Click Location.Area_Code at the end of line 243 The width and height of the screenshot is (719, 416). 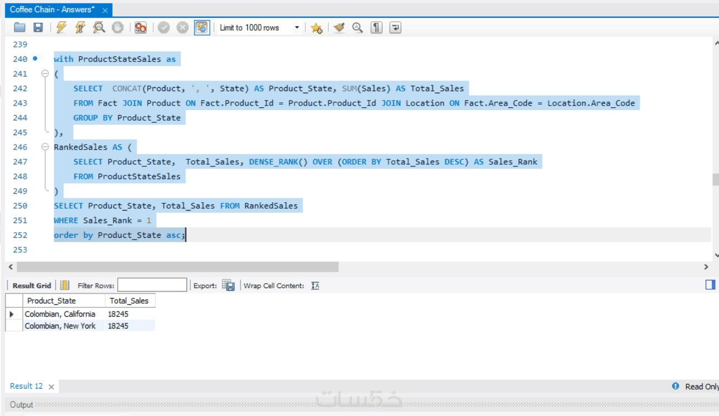click(x=591, y=103)
